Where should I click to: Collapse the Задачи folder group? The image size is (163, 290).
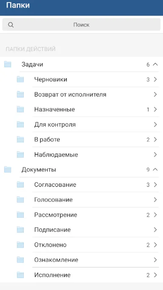pos(155,64)
